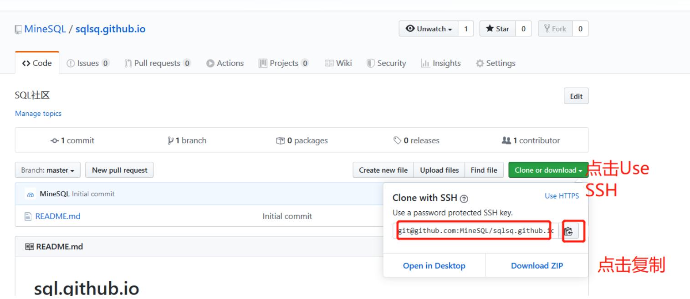Go to the repository Settings tab
The image size is (690, 299).
point(496,63)
